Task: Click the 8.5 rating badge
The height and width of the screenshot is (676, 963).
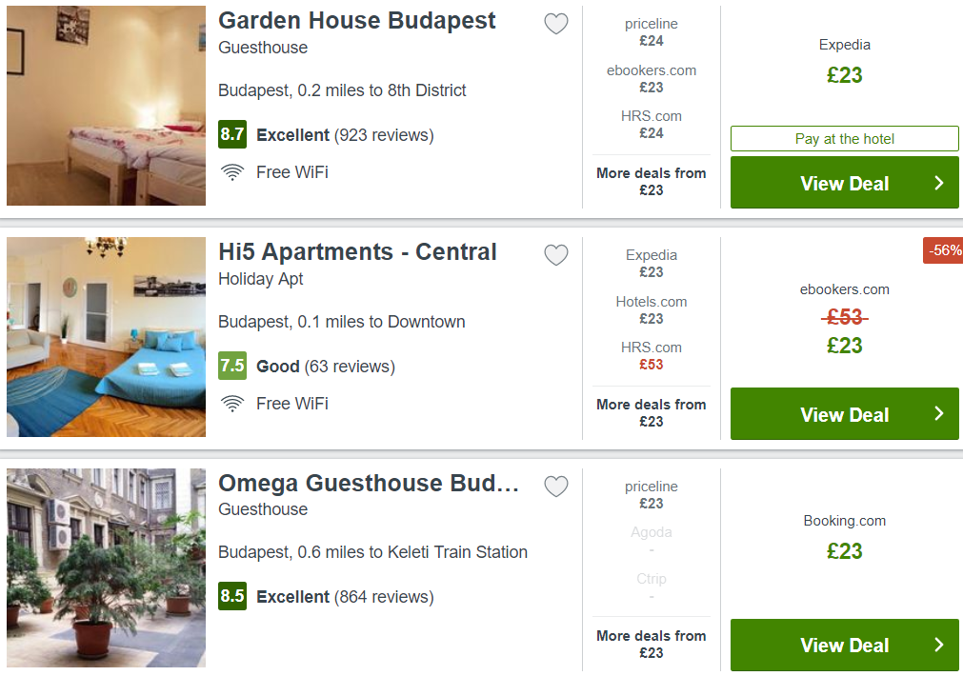Action: (x=232, y=596)
